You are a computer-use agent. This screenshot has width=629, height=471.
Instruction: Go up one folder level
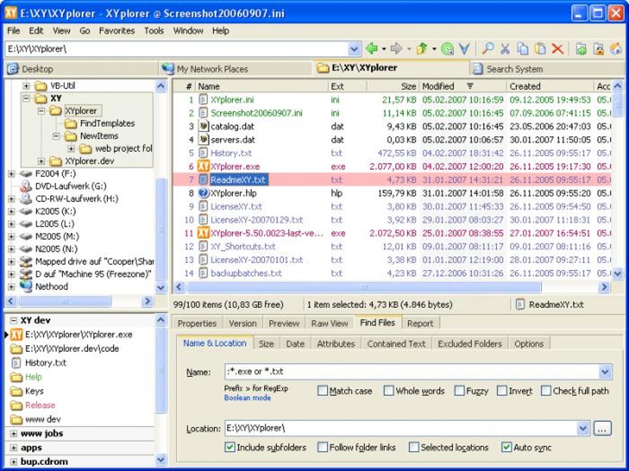tap(422, 49)
